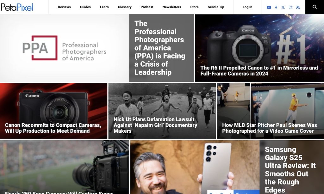Open the Newsletters page

click(172, 7)
